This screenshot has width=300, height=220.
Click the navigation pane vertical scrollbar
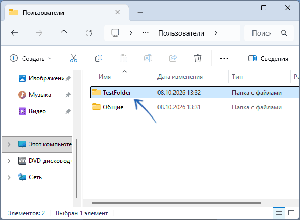tap(77, 168)
